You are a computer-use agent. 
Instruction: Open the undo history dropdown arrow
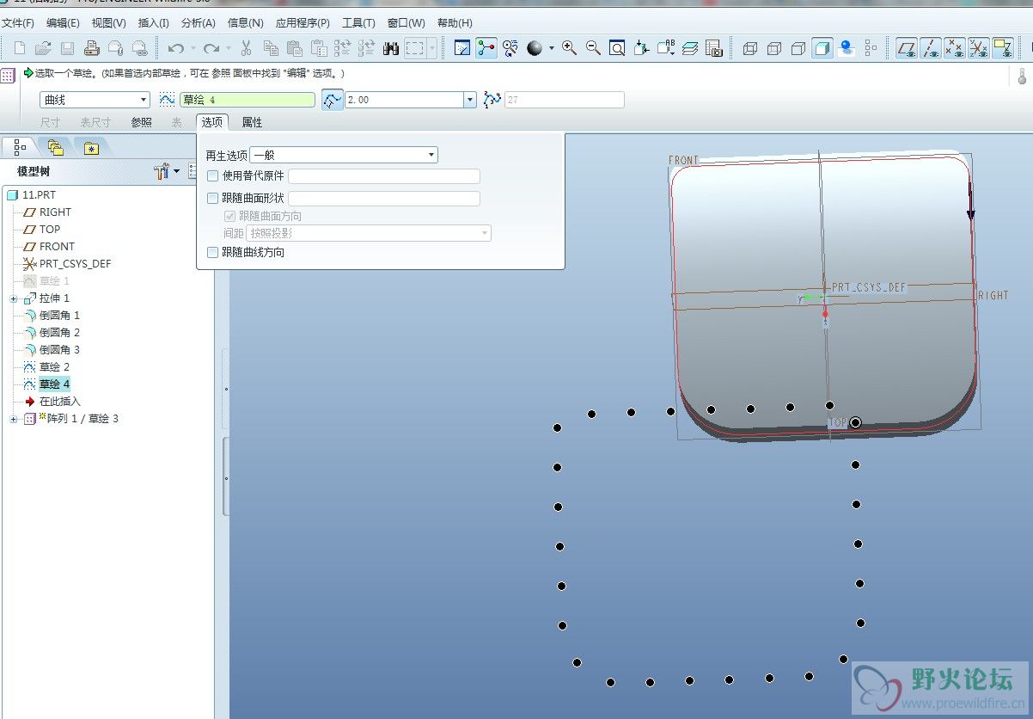coord(193,49)
